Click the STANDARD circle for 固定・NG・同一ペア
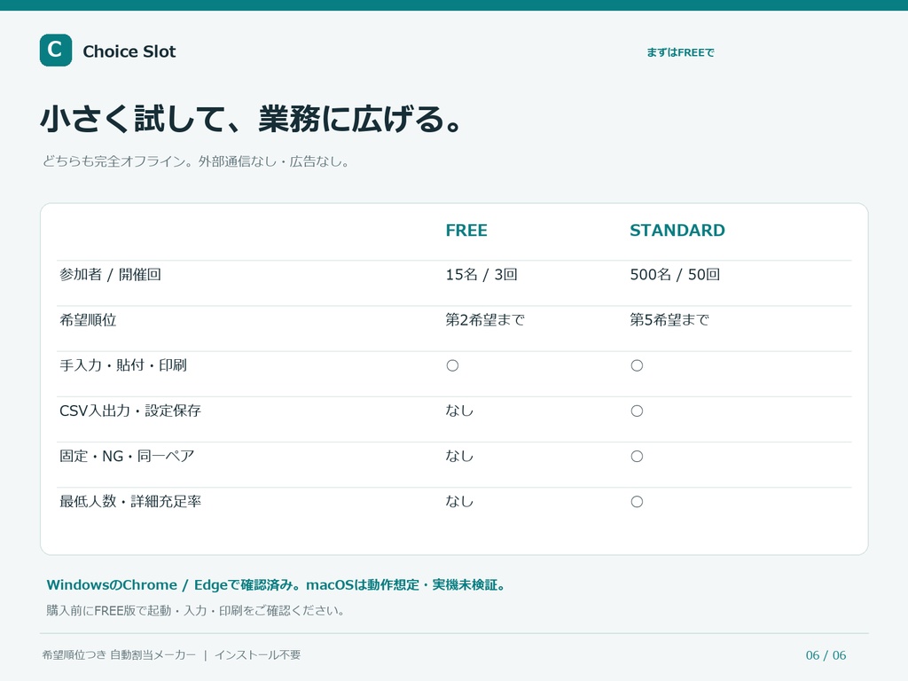The height and width of the screenshot is (681, 908). click(637, 457)
